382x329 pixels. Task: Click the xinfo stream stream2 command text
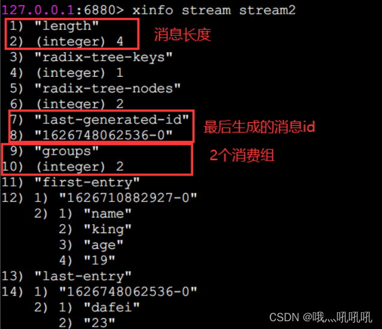tap(213, 10)
